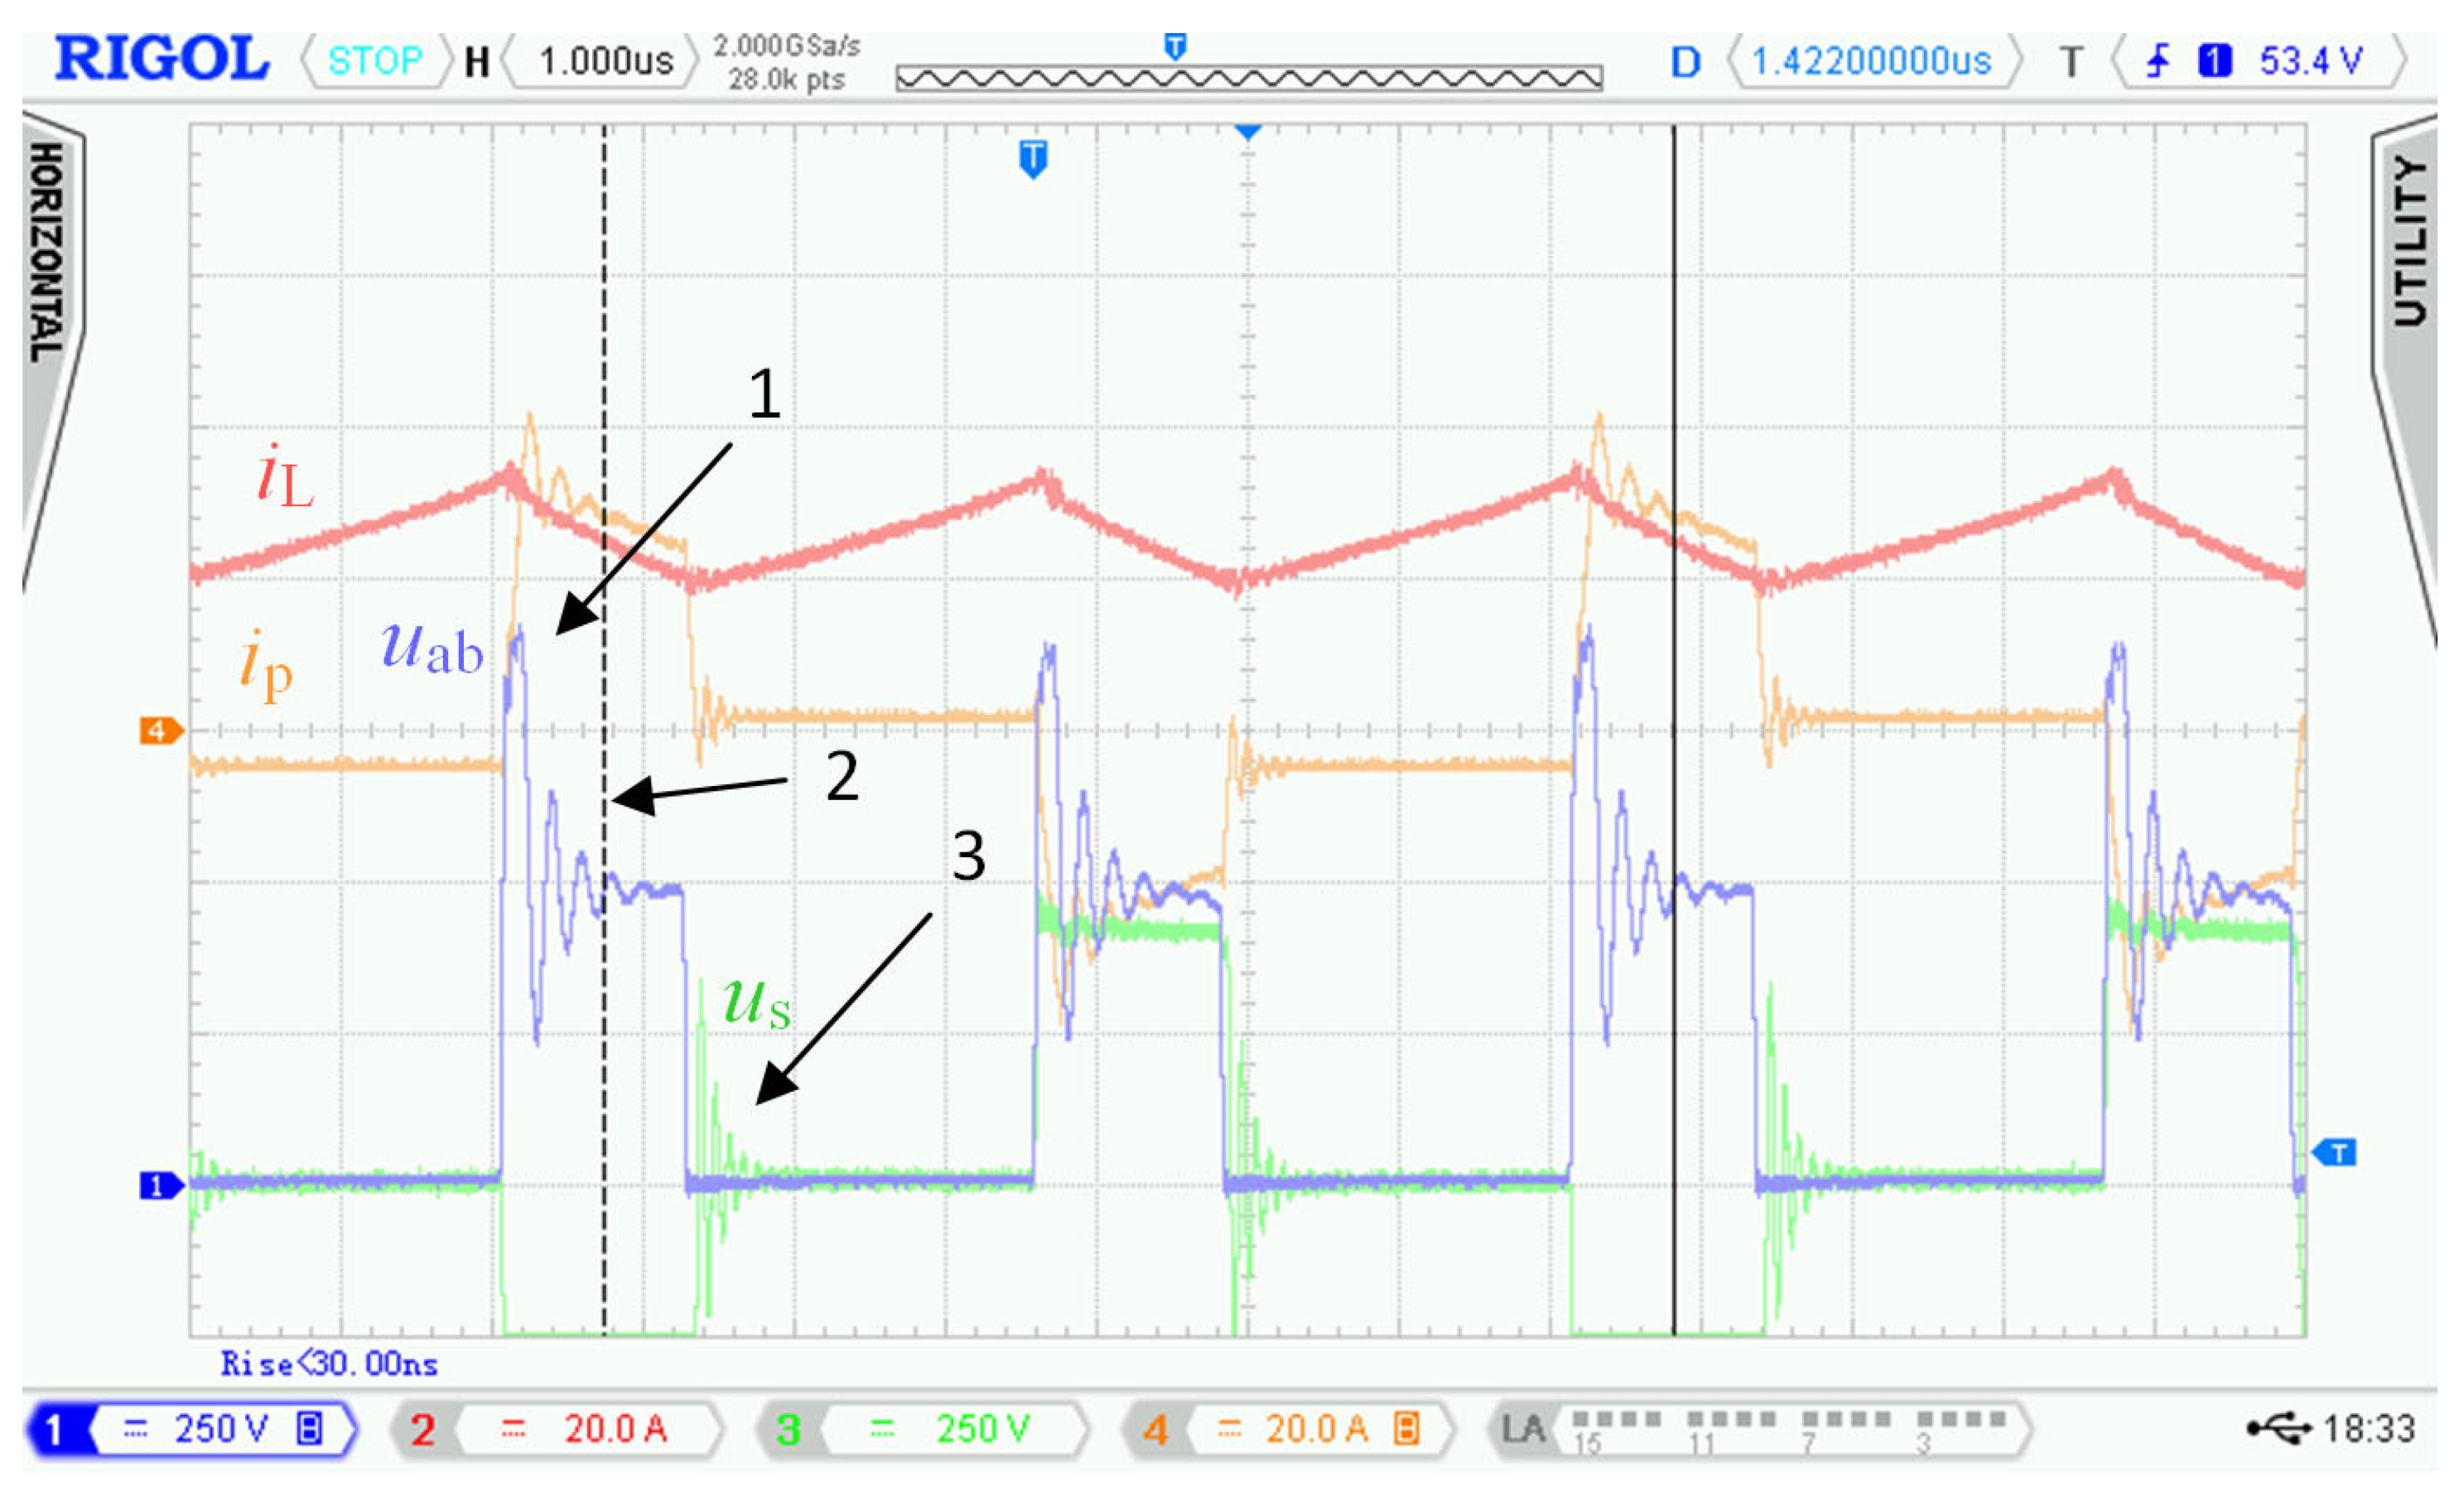Click the waveform memory overview bar

1249,78
